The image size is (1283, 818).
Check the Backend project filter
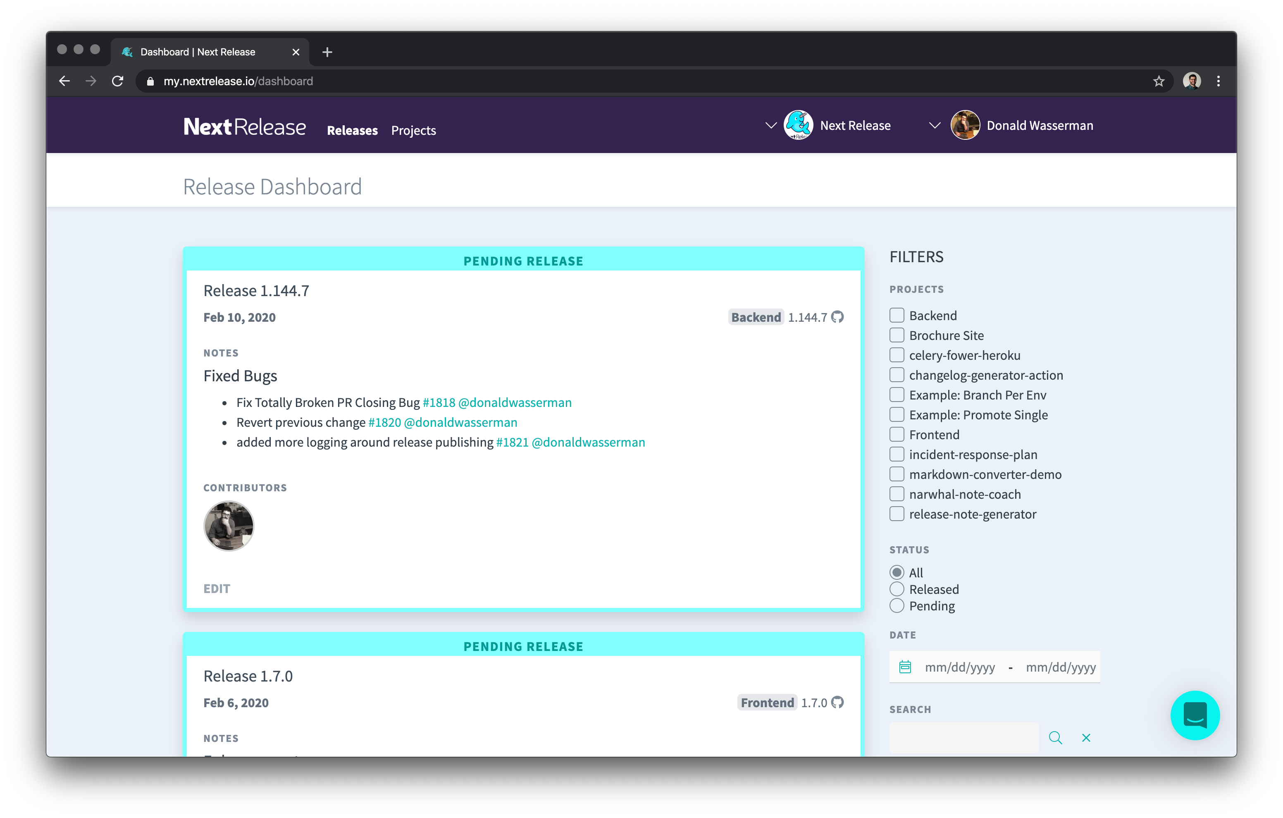[897, 316]
